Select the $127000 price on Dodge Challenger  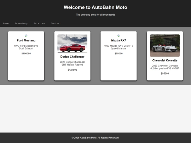(x=73, y=70)
